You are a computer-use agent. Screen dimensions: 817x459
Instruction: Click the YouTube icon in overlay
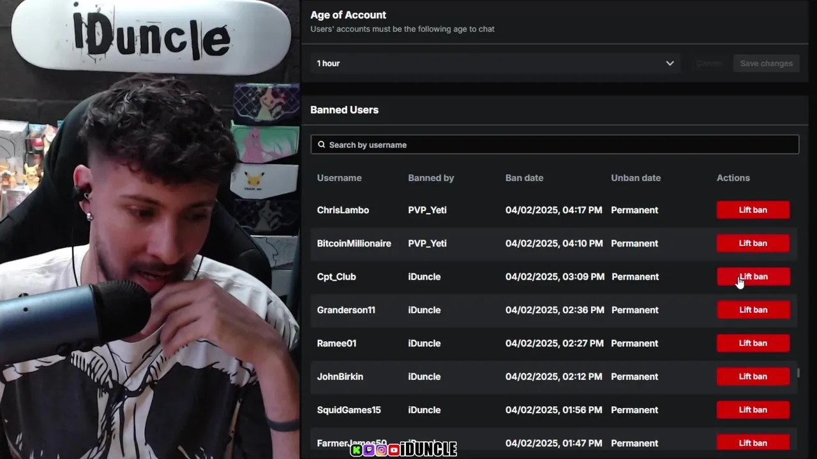point(394,450)
